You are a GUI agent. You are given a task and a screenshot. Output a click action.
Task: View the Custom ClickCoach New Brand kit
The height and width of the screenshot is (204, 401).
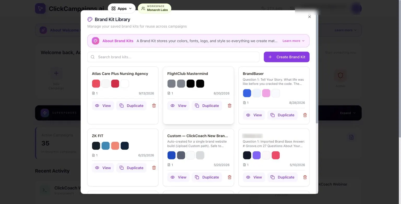178,177
